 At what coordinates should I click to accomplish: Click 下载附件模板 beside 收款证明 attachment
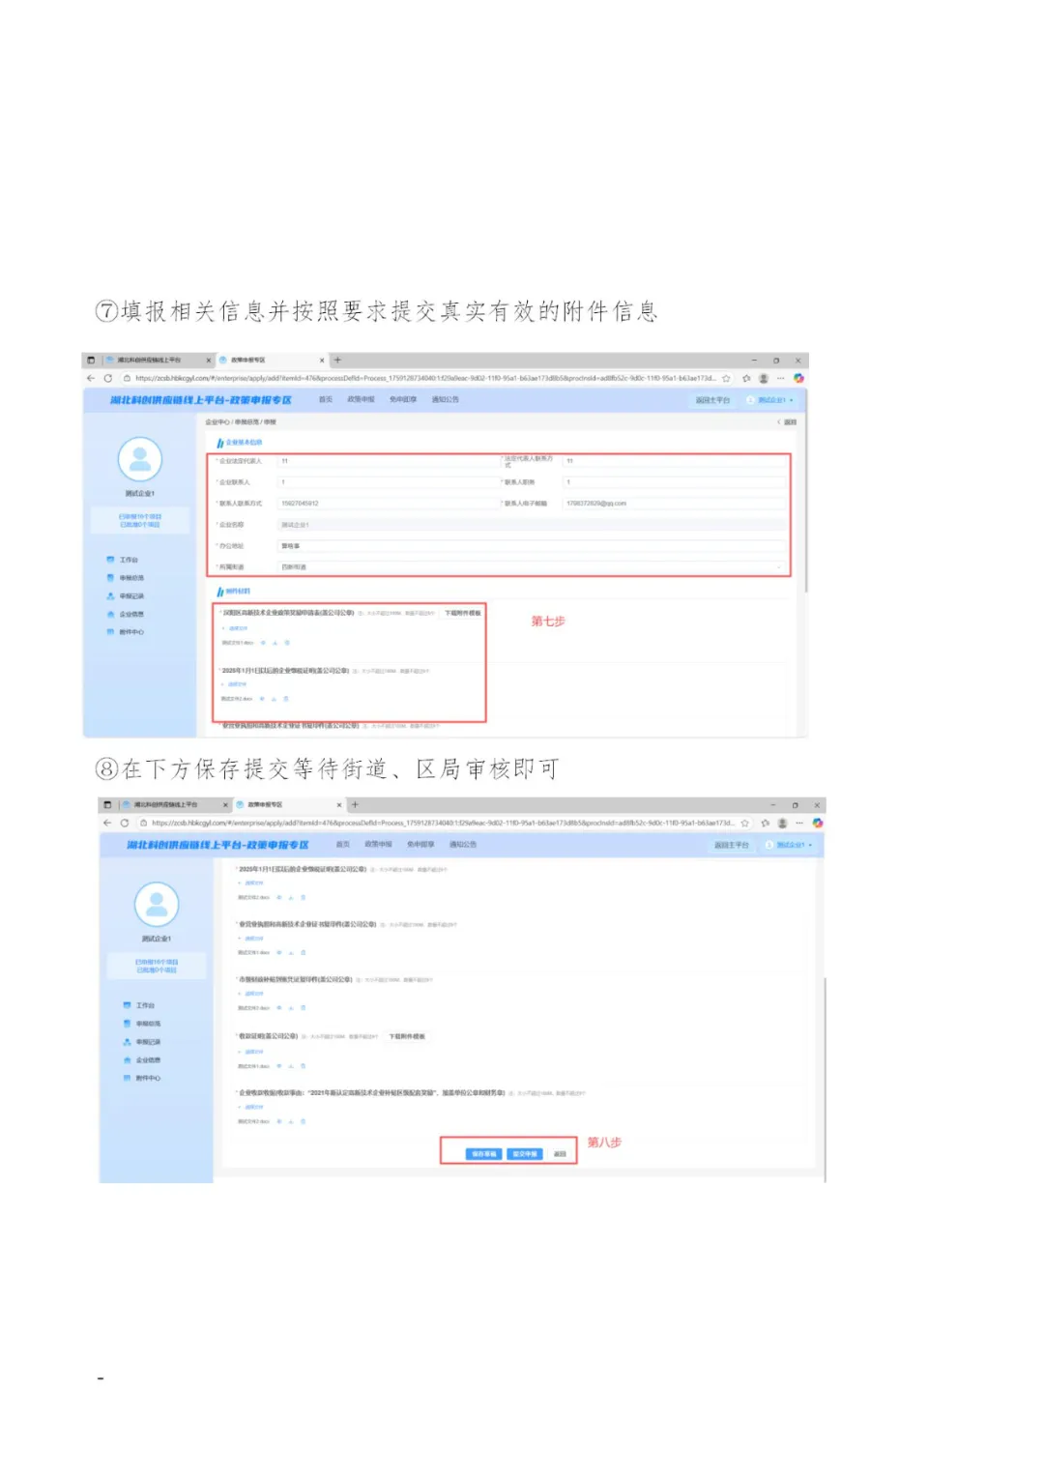[407, 1036]
